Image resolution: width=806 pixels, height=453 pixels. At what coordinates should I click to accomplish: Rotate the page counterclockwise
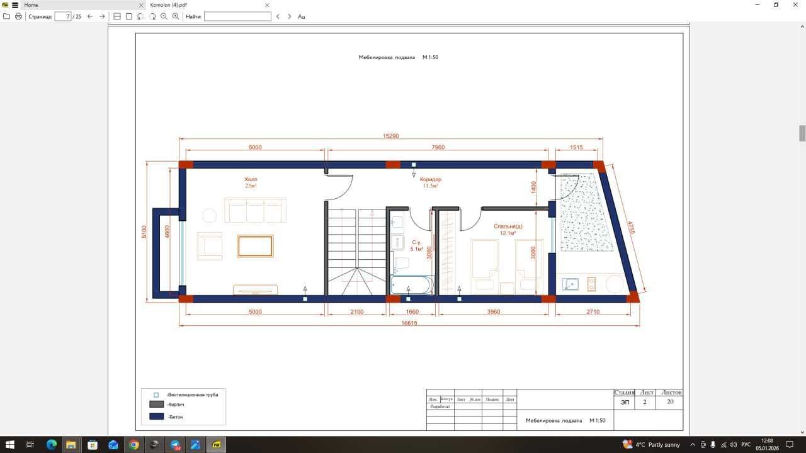point(140,16)
